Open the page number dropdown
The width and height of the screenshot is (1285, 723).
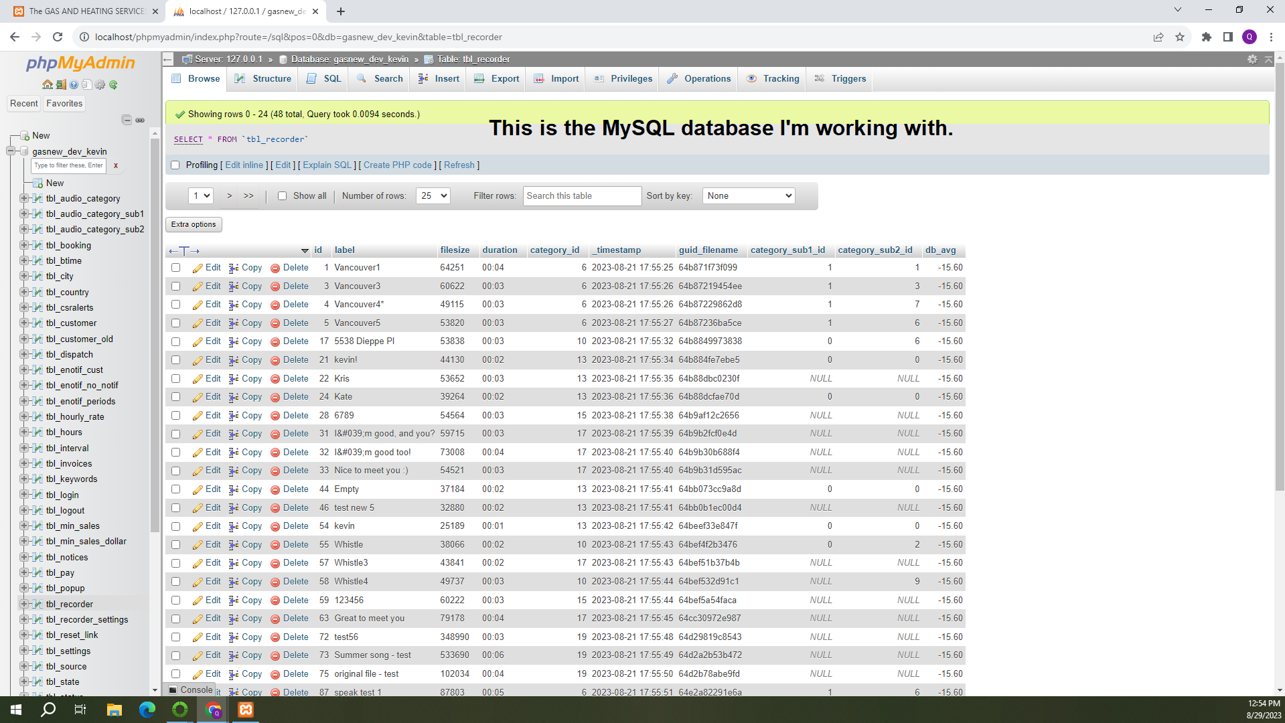[x=201, y=196]
